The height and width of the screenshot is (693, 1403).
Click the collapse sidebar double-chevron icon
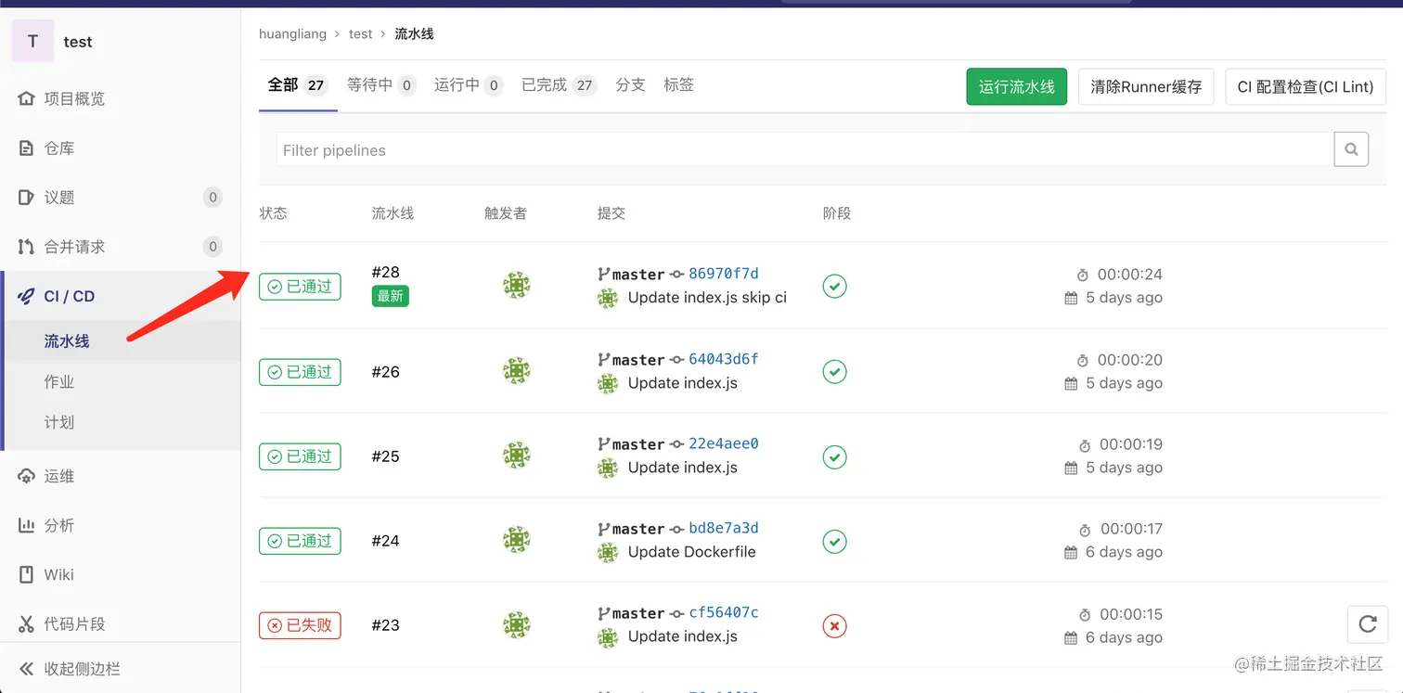(26, 668)
